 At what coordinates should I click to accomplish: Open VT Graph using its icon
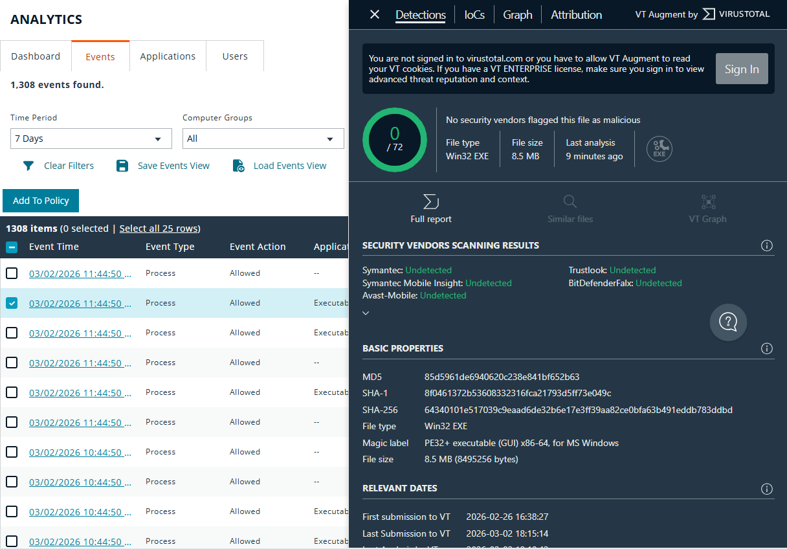click(707, 201)
